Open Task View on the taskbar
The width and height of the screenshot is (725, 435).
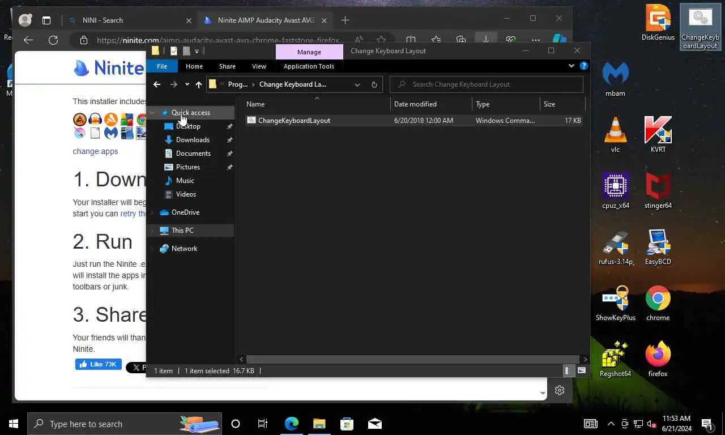pos(263,424)
